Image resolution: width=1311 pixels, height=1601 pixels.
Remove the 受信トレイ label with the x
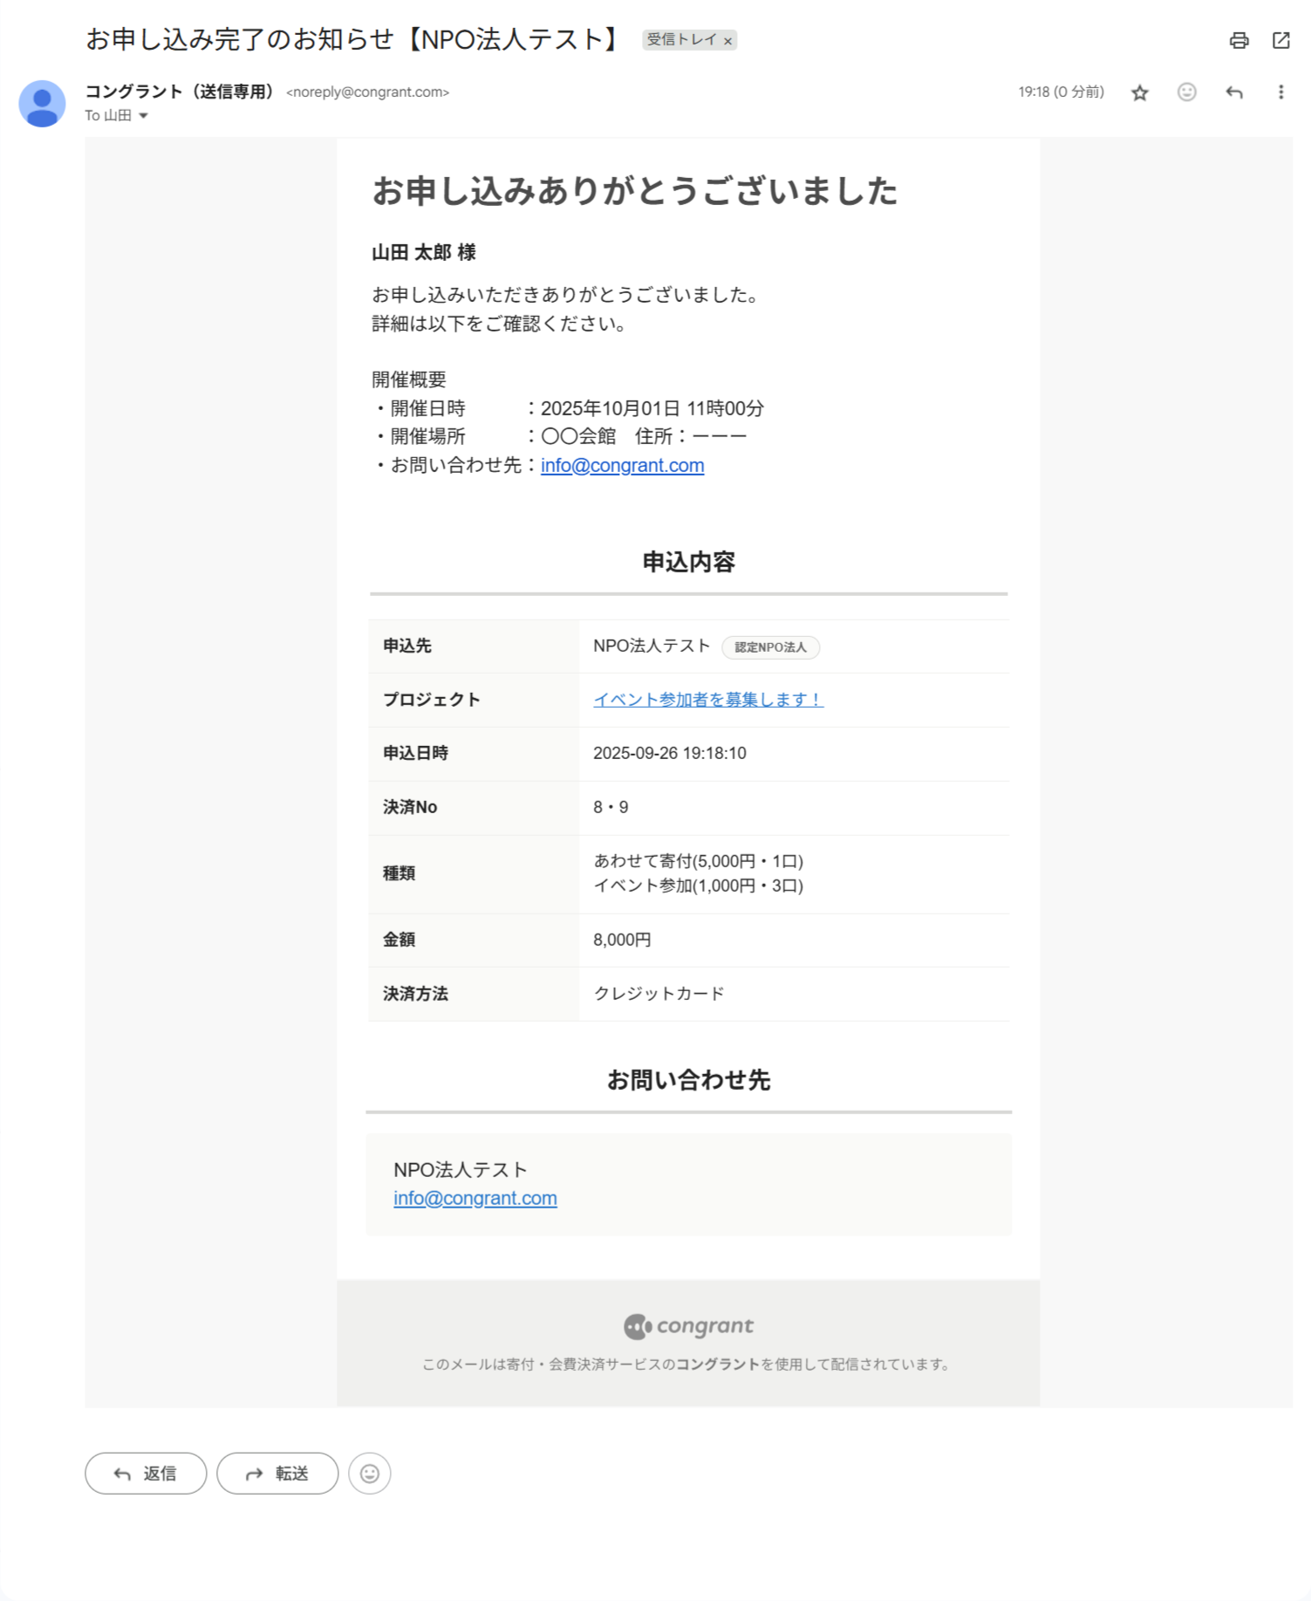(x=727, y=40)
